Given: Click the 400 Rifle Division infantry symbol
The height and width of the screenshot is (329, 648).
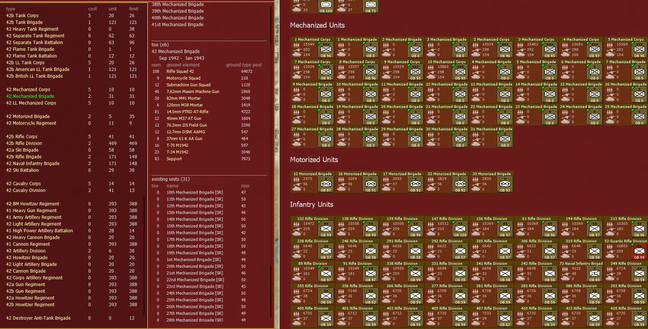Looking at the screenshot, I should point(326,319).
